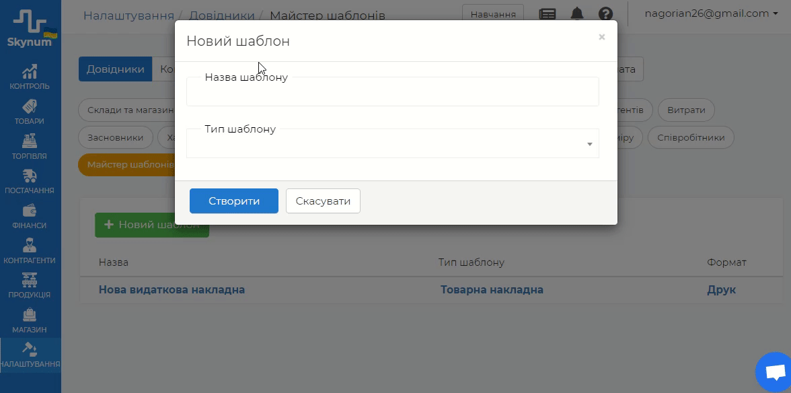This screenshot has height=393, width=791.
Task: Open the Постачання section in sidebar
Action: [x=30, y=182]
